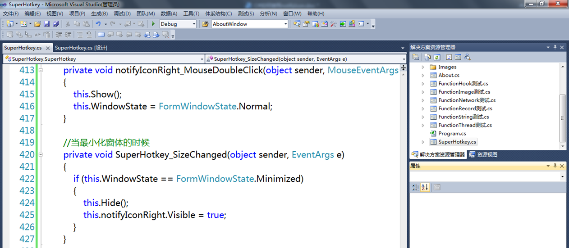Click the Increase Indent icon
This screenshot has height=248, width=569.
tap(69, 35)
